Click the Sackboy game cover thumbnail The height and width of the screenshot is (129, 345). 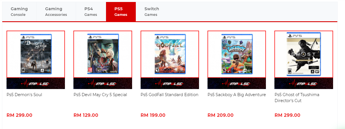pyautogui.click(x=237, y=54)
